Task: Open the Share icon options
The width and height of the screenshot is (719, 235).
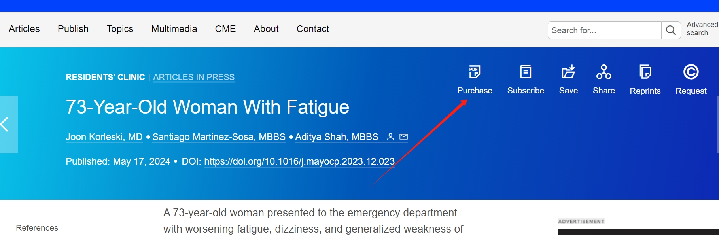Action: (604, 72)
